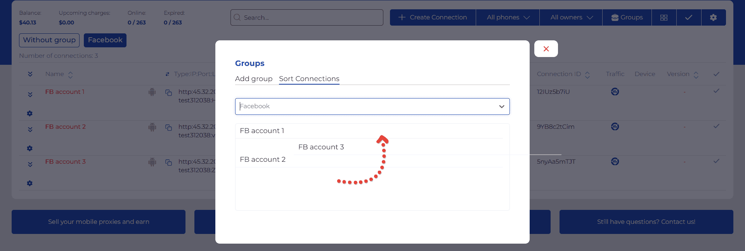Screen dimensions: 745x251
Task: Open the settings gear in top toolbar
Action: 713,17
